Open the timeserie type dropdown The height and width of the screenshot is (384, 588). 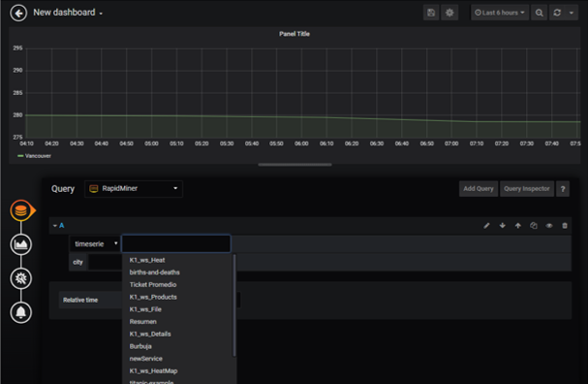[95, 244]
